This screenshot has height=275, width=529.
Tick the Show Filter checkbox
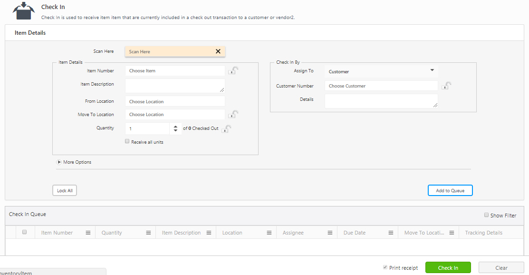tap(486, 215)
